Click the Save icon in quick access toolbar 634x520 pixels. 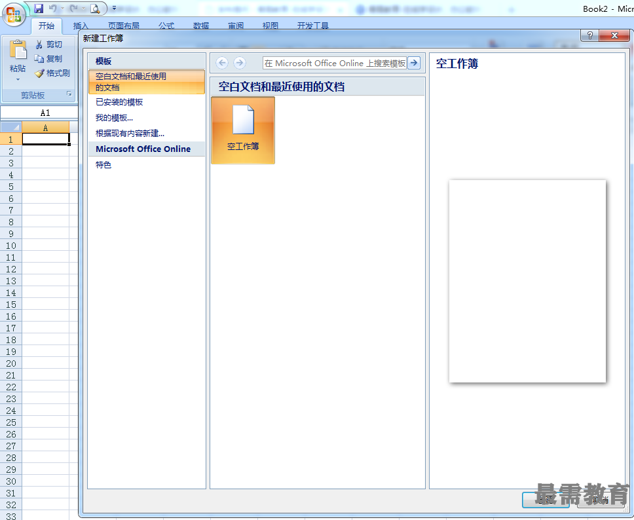point(39,8)
